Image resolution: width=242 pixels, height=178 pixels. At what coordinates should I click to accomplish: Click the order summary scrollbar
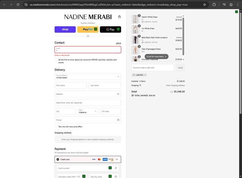pyautogui.click(x=183, y=36)
